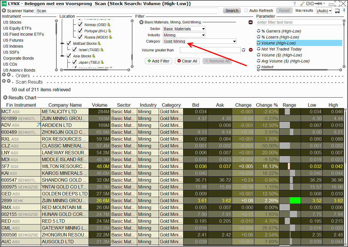Remove the Volume greater than filter row
This screenshot has height=247, width=348.
click(x=251, y=50)
